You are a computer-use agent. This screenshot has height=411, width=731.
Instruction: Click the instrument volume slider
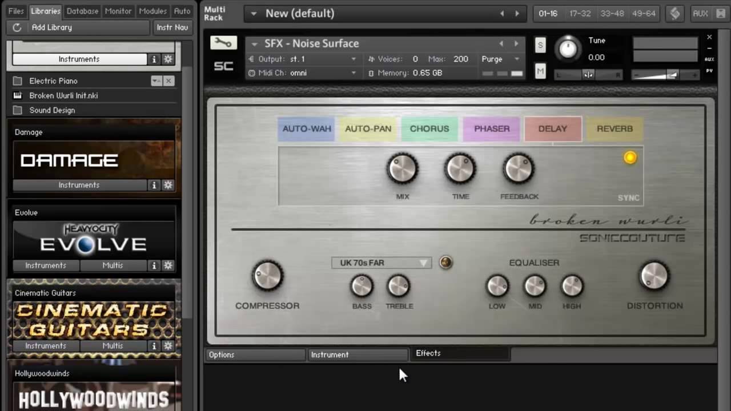(x=665, y=75)
